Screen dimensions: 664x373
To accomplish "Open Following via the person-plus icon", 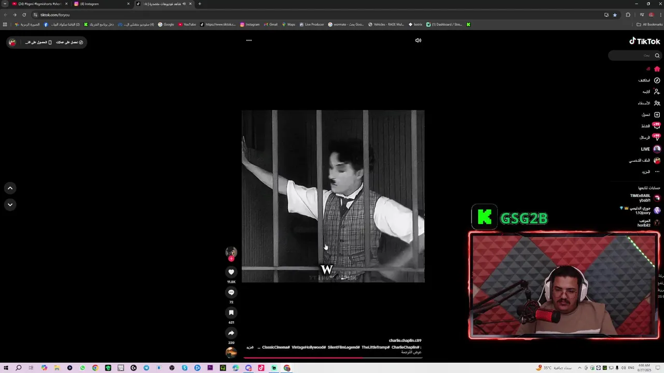I will click(657, 92).
